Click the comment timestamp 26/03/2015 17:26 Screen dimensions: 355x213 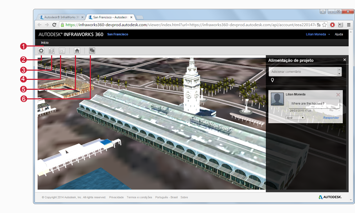301,110
